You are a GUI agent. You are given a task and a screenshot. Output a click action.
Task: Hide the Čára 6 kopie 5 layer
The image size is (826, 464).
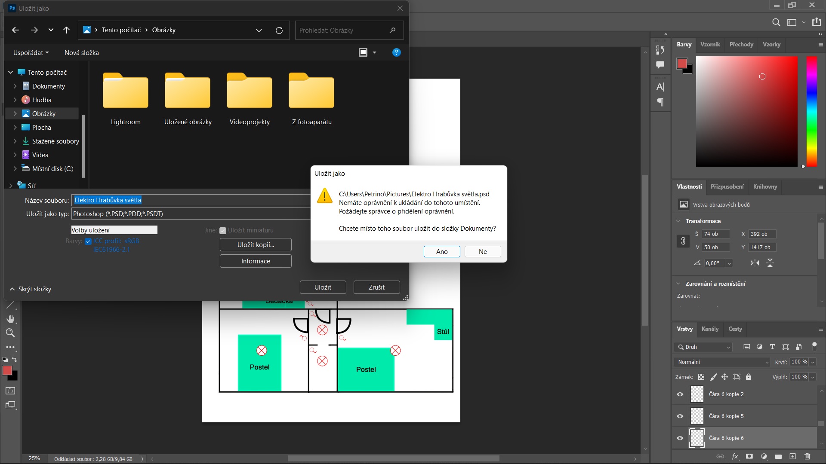[680, 416]
